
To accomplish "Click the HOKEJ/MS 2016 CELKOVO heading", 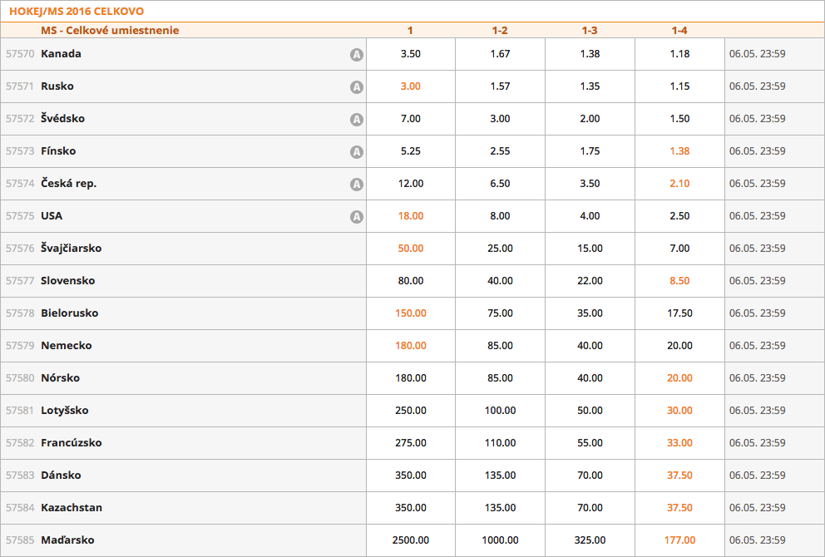I will click(76, 12).
